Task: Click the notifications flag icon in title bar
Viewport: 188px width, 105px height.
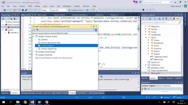Action: (135, 2)
